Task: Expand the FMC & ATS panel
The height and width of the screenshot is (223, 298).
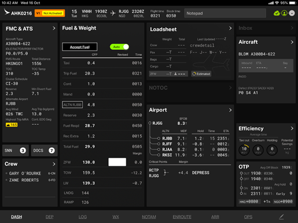Action: (x=54, y=28)
